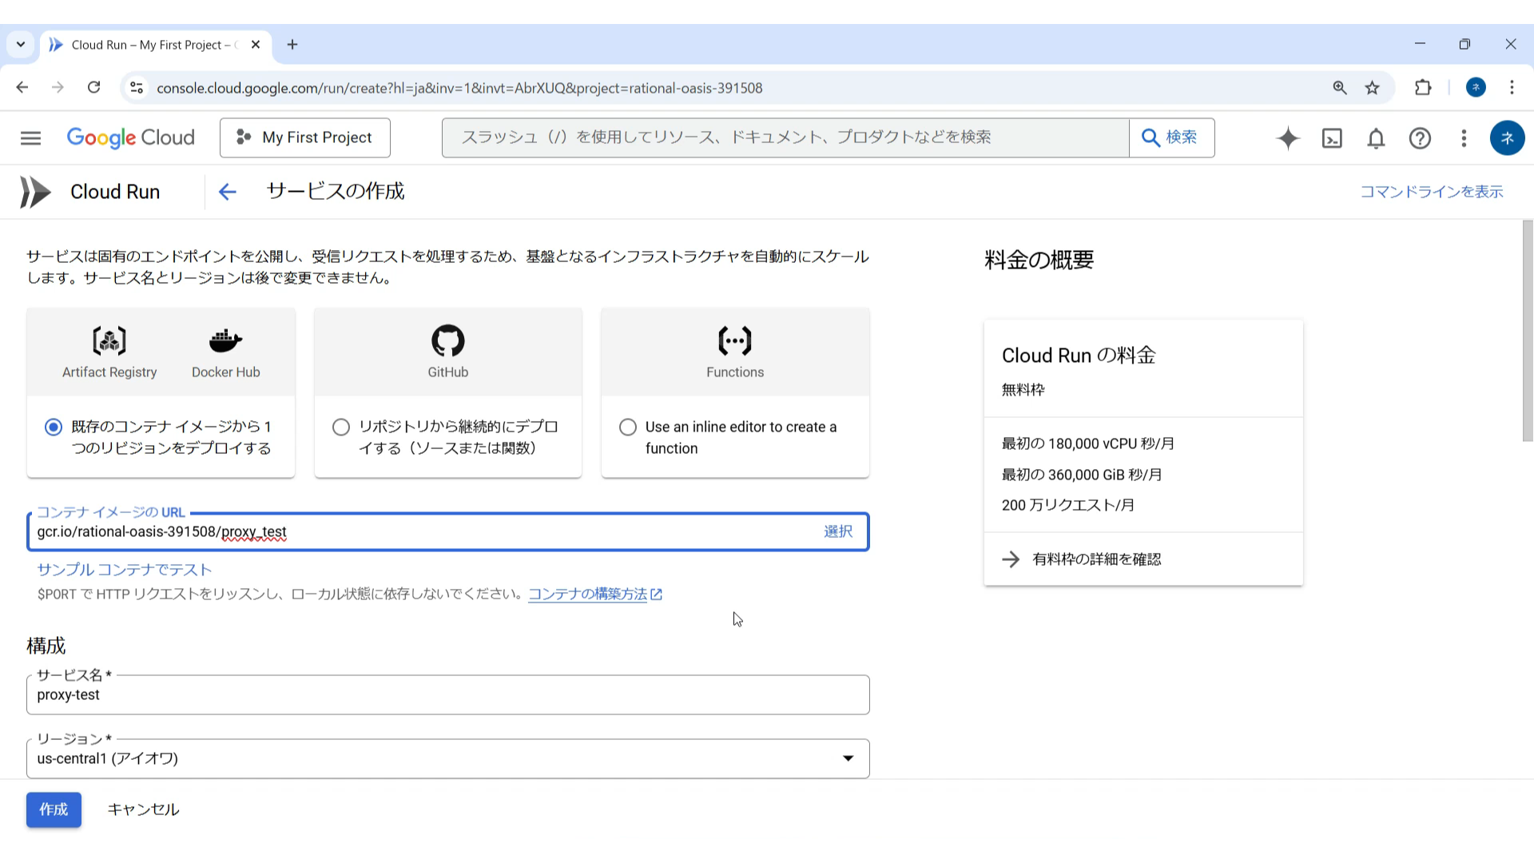The width and height of the screenshot is (1534, 863).
Task: Activate the Cloud Shell terminal icon
Action: coord(1332,138)
